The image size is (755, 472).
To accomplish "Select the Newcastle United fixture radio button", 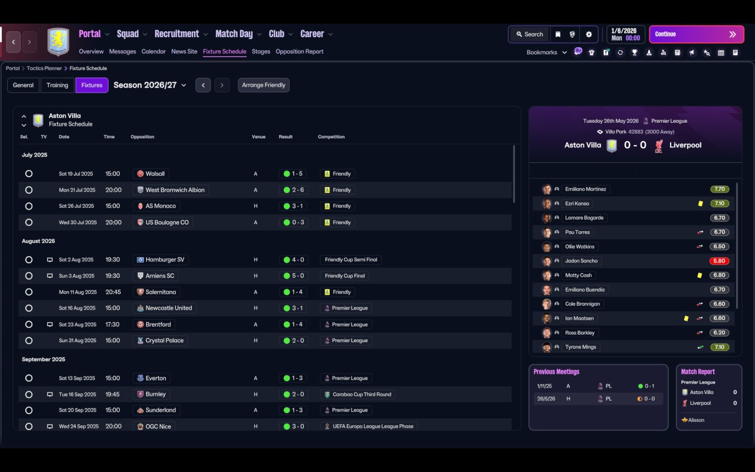I will 29,308.
